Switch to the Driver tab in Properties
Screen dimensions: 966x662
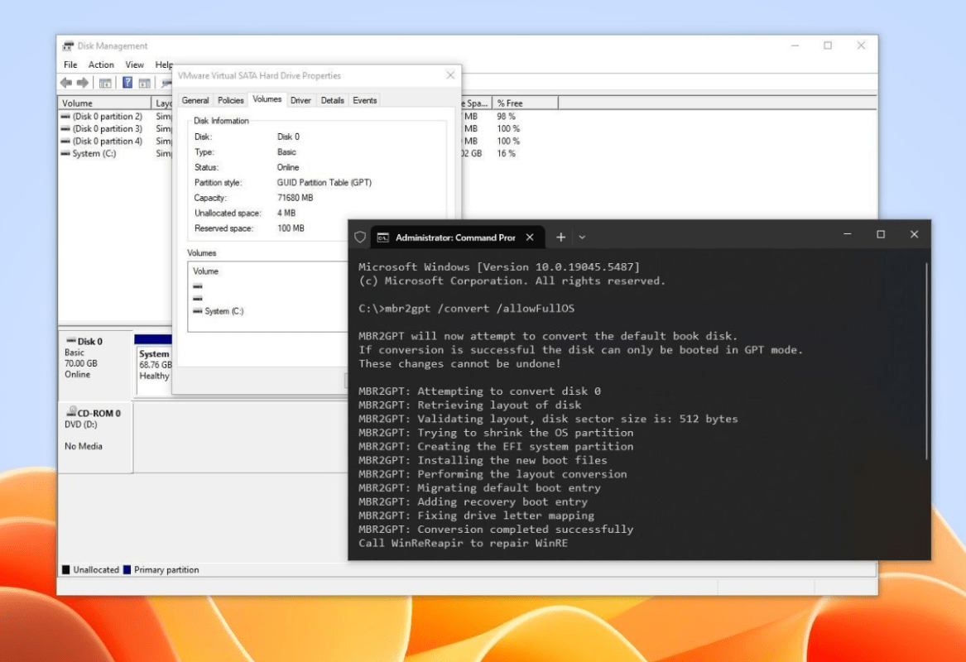coord(300,100)
